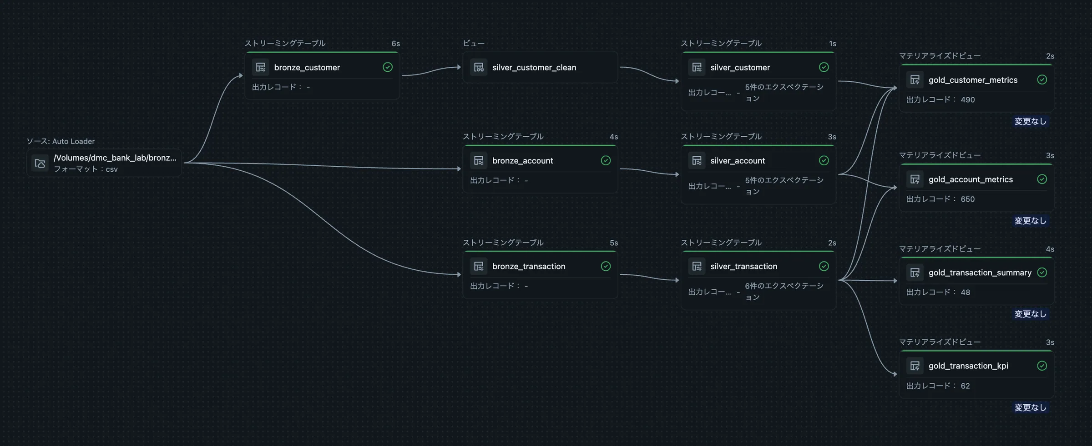Click 変更なし badge under gold_transaction_summary

[x=1031, y=314]
